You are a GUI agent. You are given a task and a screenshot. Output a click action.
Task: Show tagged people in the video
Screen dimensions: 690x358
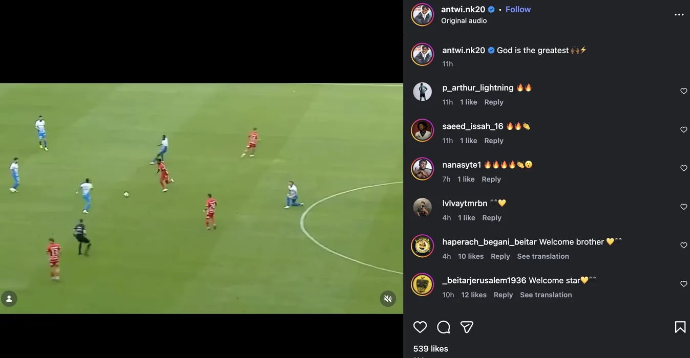[9, 299]
